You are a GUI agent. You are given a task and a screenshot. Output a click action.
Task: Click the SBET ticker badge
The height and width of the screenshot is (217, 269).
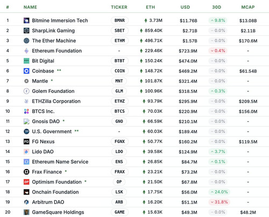point(119,31)
